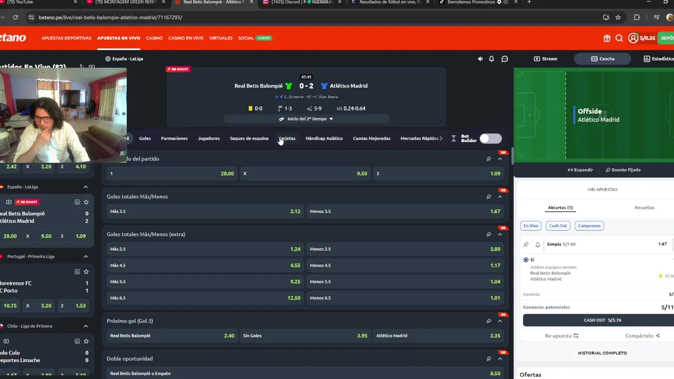
Task: Select draw X odds 9.50 in main market
Action: coord(305,173)
